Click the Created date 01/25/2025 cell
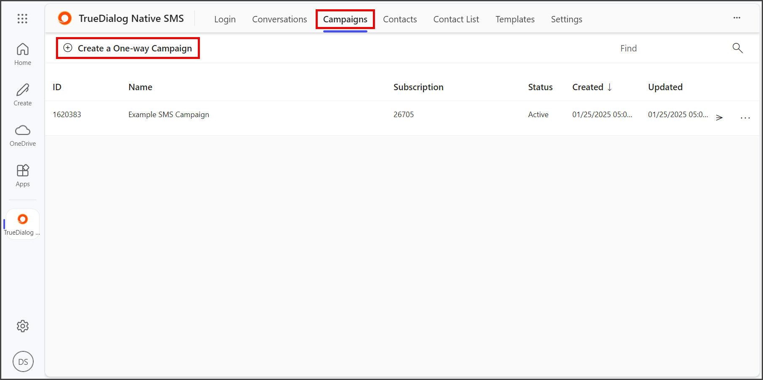Image resolution: width=763 pixels, height=380 pixels. point(602,115)
